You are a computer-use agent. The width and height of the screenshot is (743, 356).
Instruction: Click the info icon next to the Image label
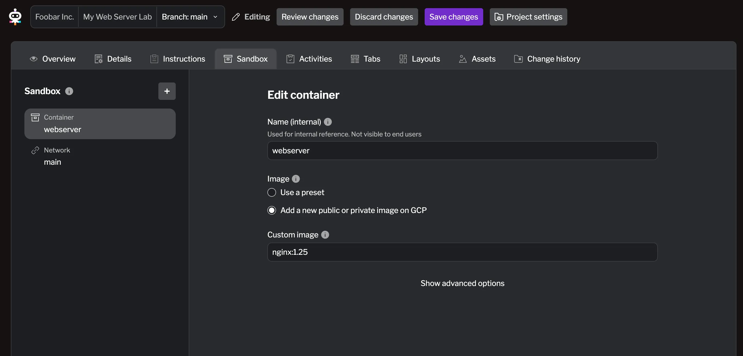(x=296, y=179)
